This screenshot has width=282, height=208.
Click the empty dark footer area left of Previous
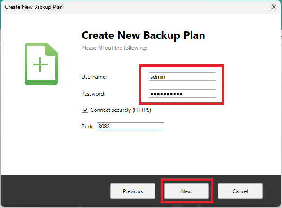pos(54,191)
